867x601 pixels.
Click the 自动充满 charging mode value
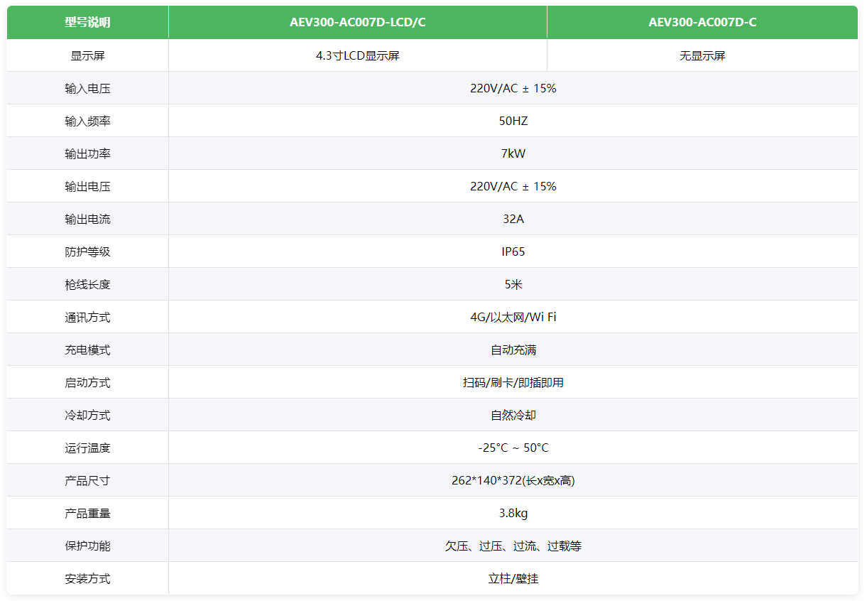[x=513, y=350]
